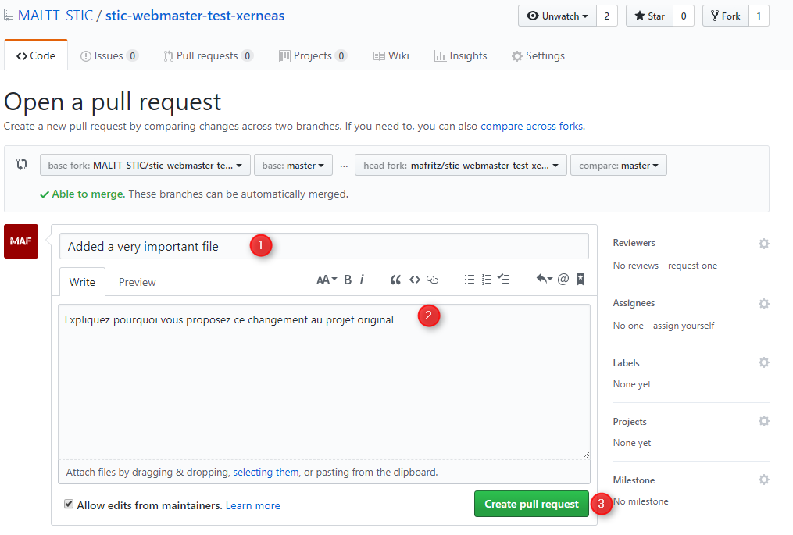Screen dimensions: 793x535
Task: Click the pull request title field
Action: click(323, 246)
